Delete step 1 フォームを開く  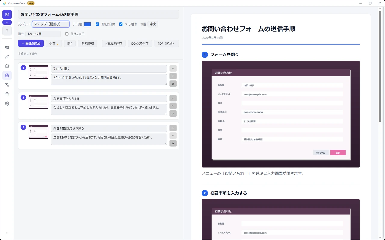[x=173, y=84]
